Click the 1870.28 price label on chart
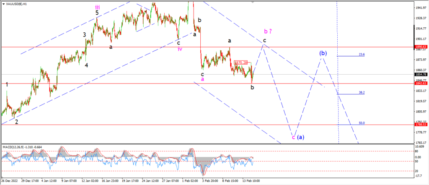429x185 pixels. click(240, 63)
